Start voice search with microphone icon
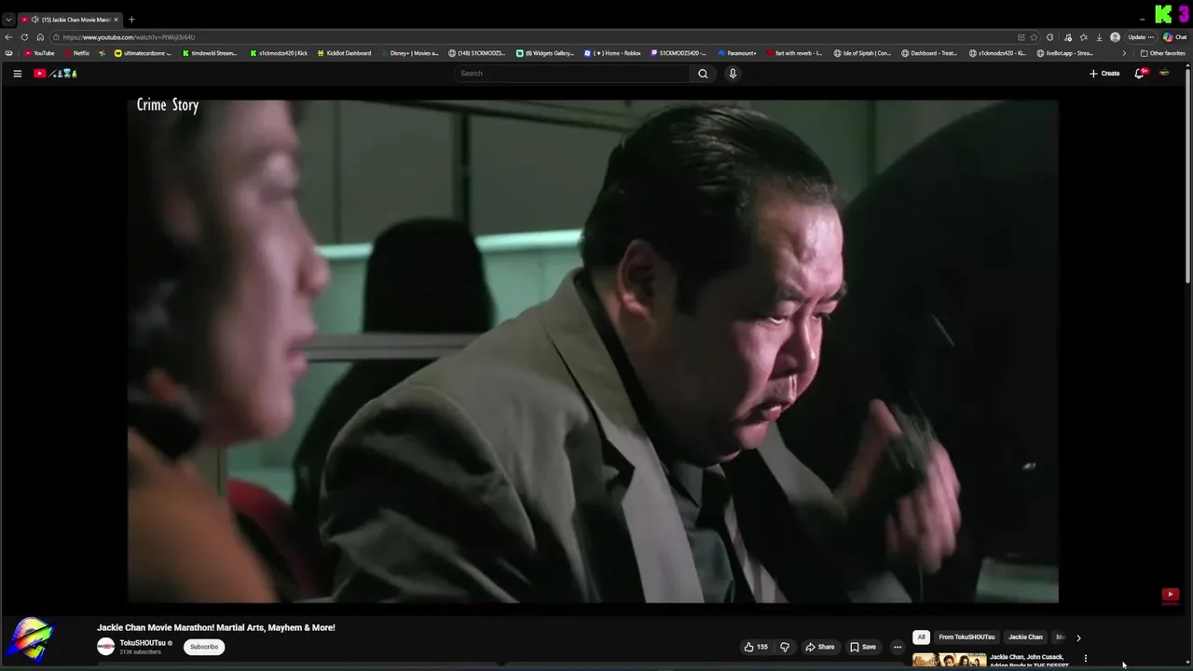 [733, 74]
